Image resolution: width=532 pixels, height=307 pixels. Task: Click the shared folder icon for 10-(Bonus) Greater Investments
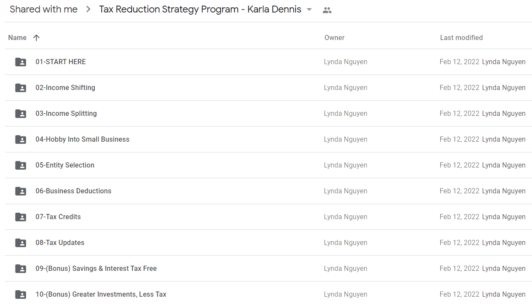point(21,295)
